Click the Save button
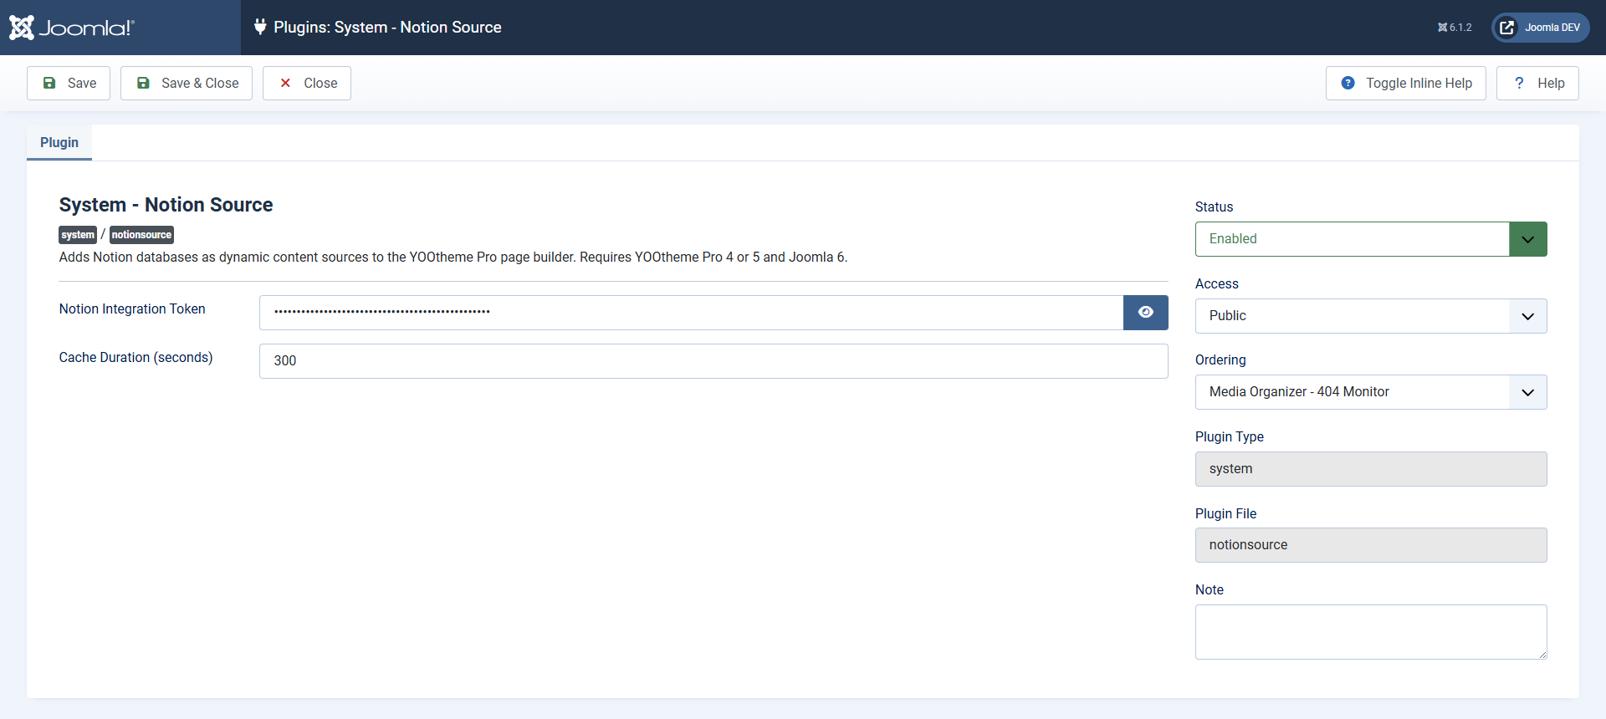Viewport: 1606px width, 719px height. tap(69, 84)
